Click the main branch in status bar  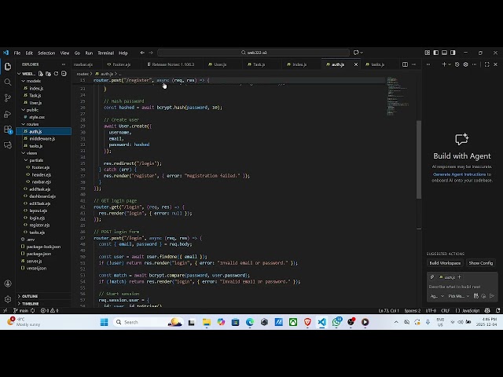21,310
